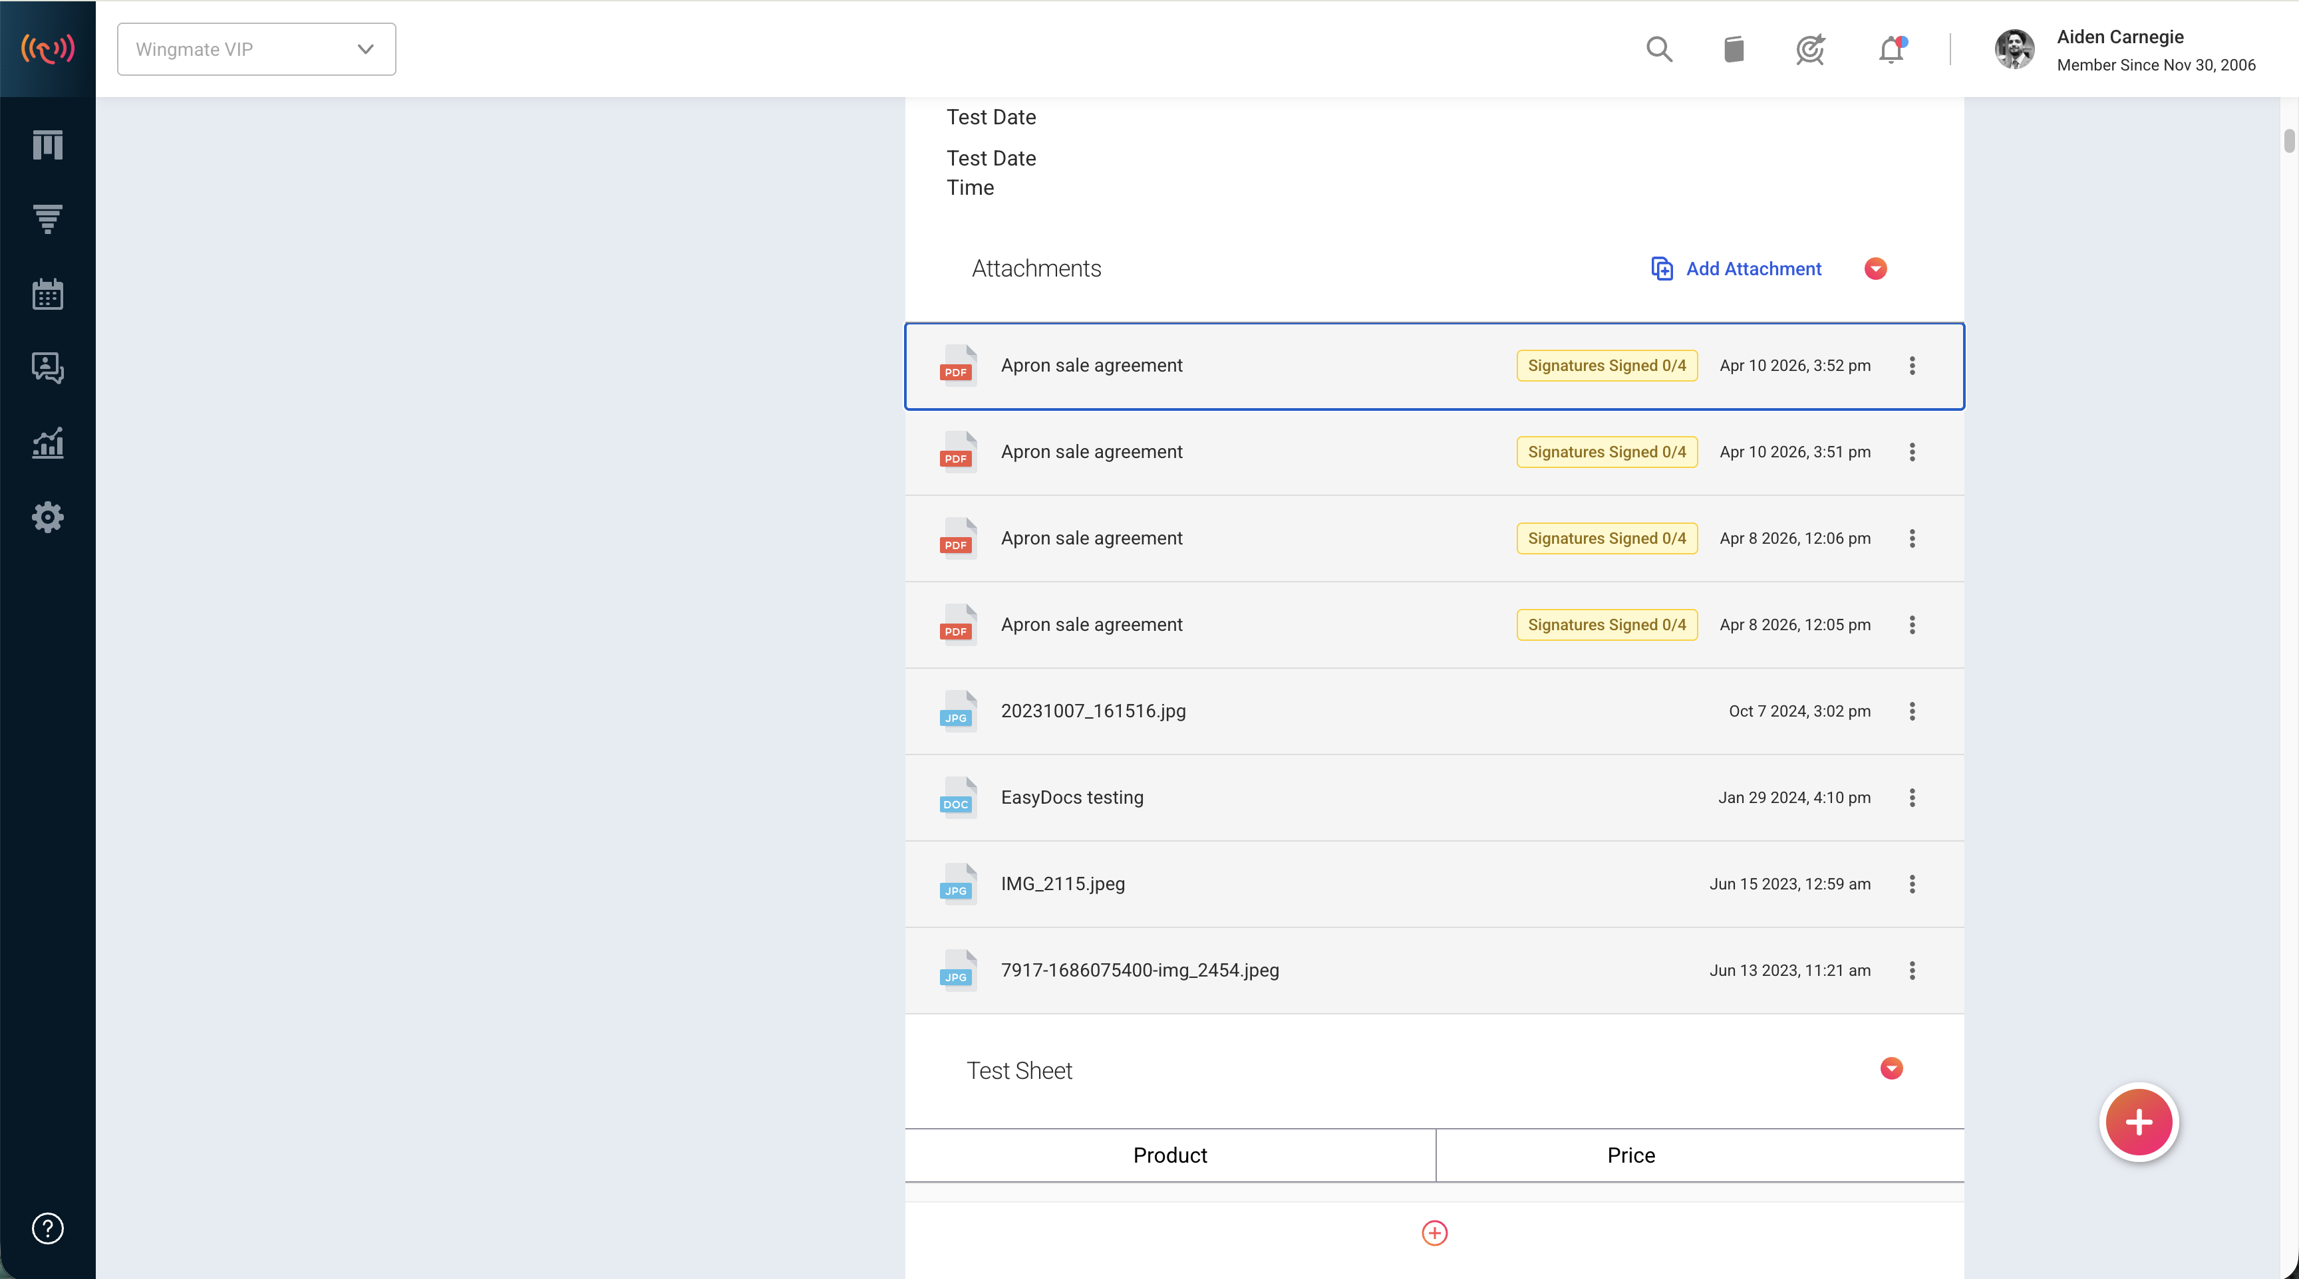Open Apron sale agreement from 12:05 pm
Viewport: 2299px width, 1279px height.
click(x=1092, y=626)
